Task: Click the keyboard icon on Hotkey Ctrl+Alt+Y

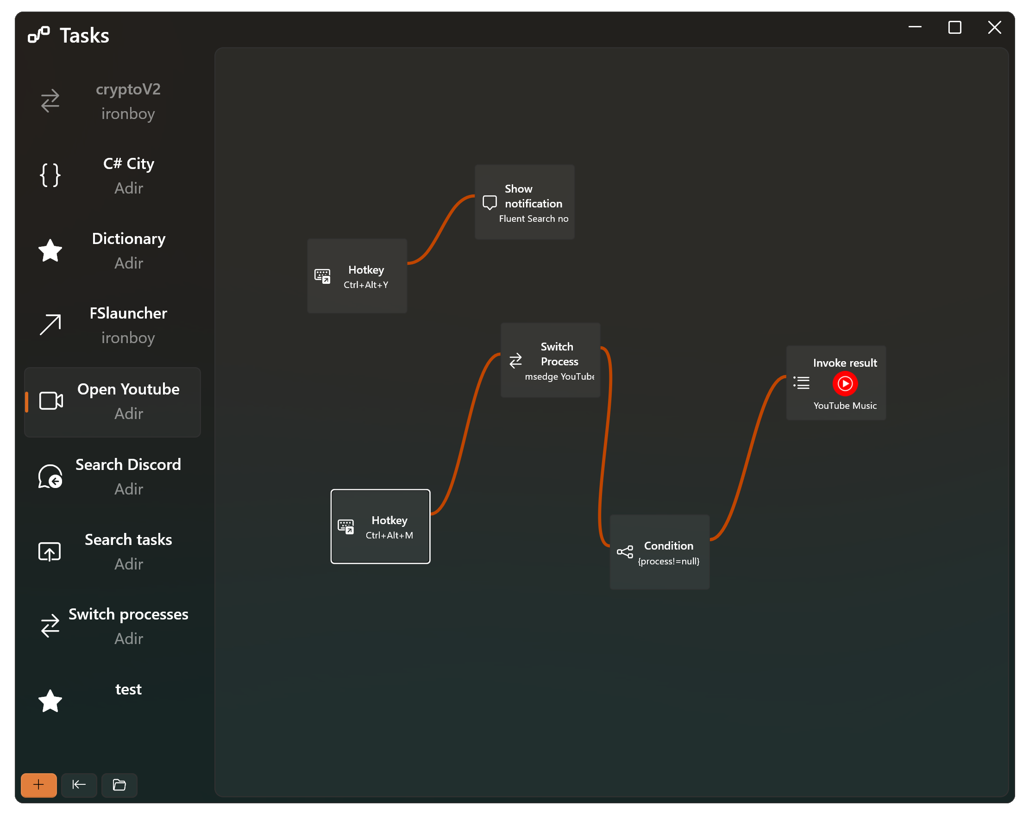Action: (322, 276)
